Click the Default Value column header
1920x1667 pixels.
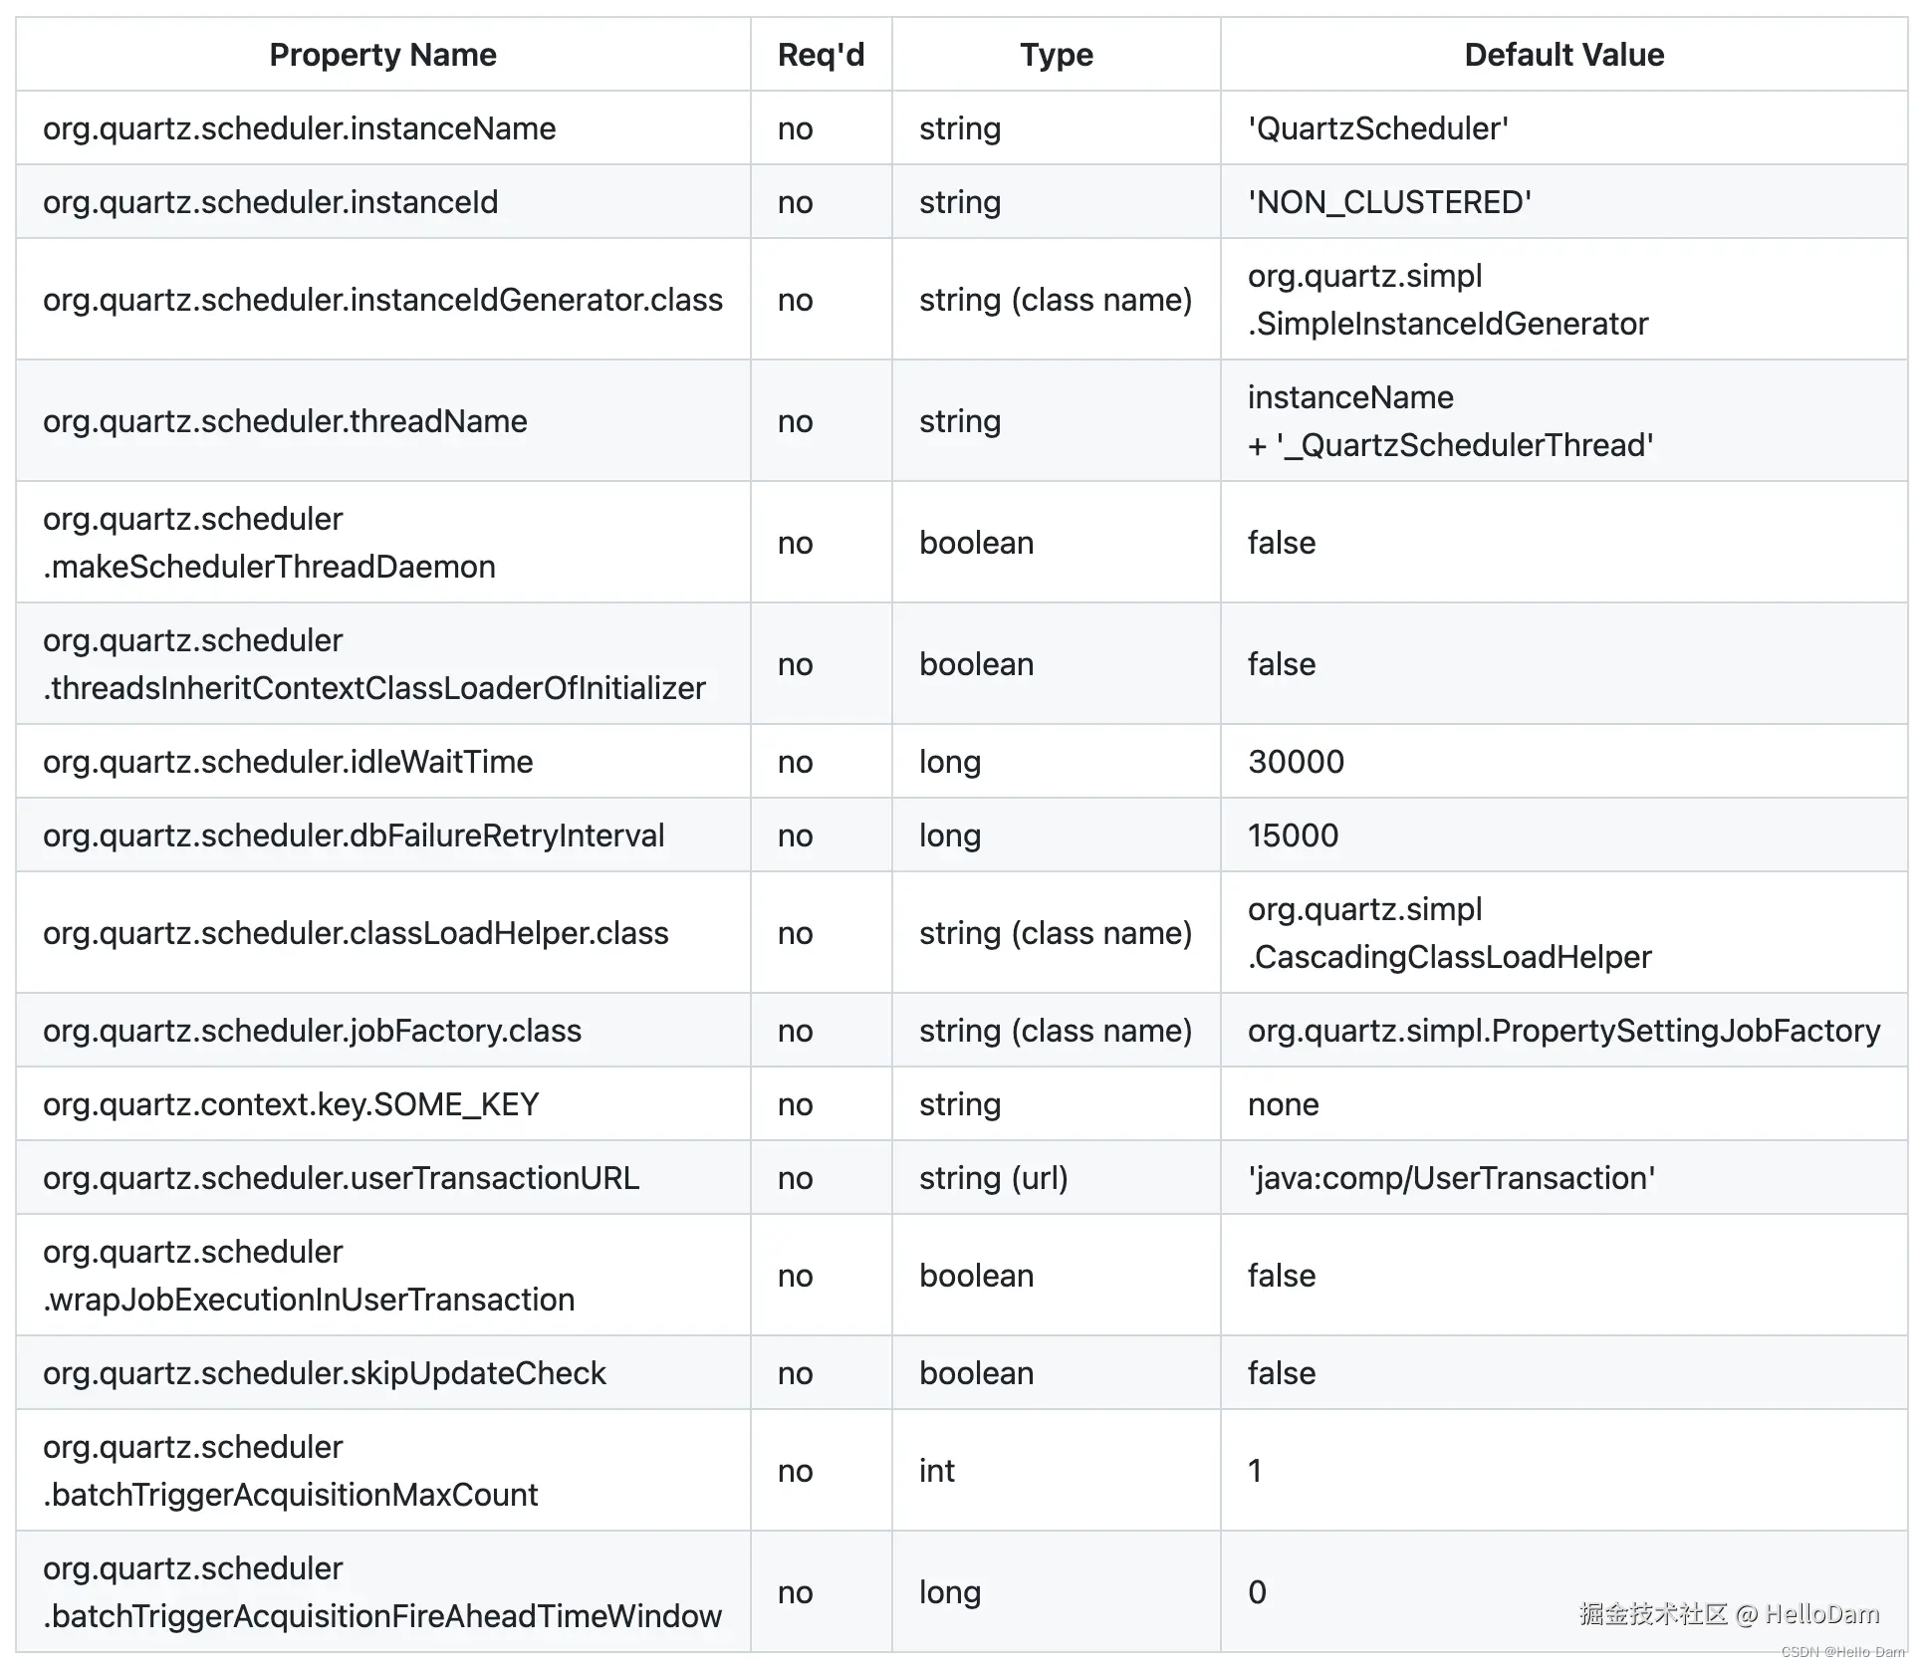pyautogui.click(x=1563, y=55)
